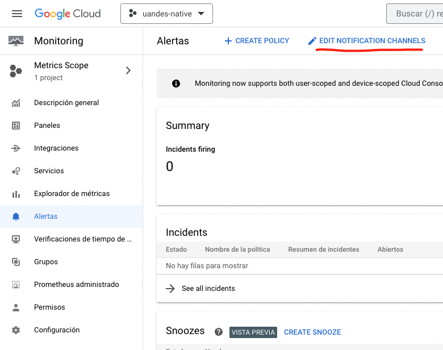
Task: Click CREATE POLICY button
Action: pyautogui.click(x=257, y=41)
